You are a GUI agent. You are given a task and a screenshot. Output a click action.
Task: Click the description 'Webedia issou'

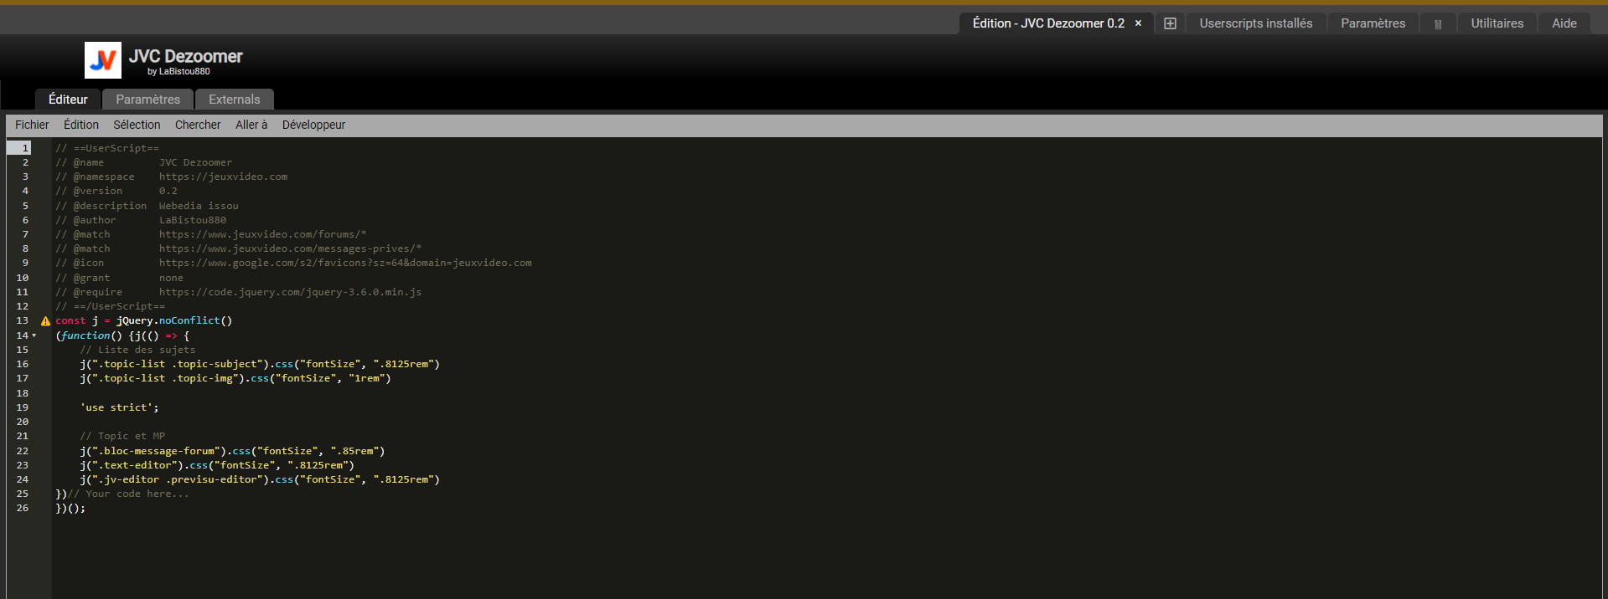coord(199,206)
